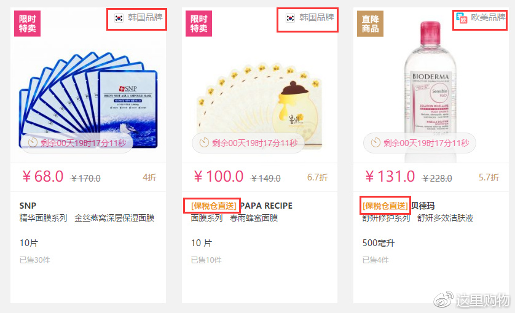Image resolution: width=515 pixels, height=313 pixels.
Task: Click the 欧美品牌 badge icon on Bioderma card
Action: (x=462, y=18)
